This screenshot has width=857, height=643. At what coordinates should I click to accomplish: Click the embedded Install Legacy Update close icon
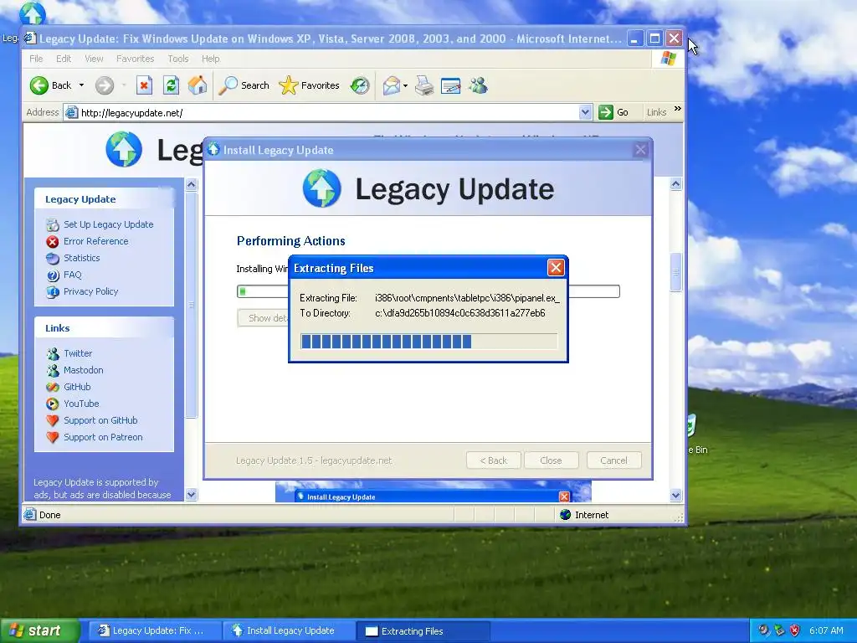(x=564, y=496)
